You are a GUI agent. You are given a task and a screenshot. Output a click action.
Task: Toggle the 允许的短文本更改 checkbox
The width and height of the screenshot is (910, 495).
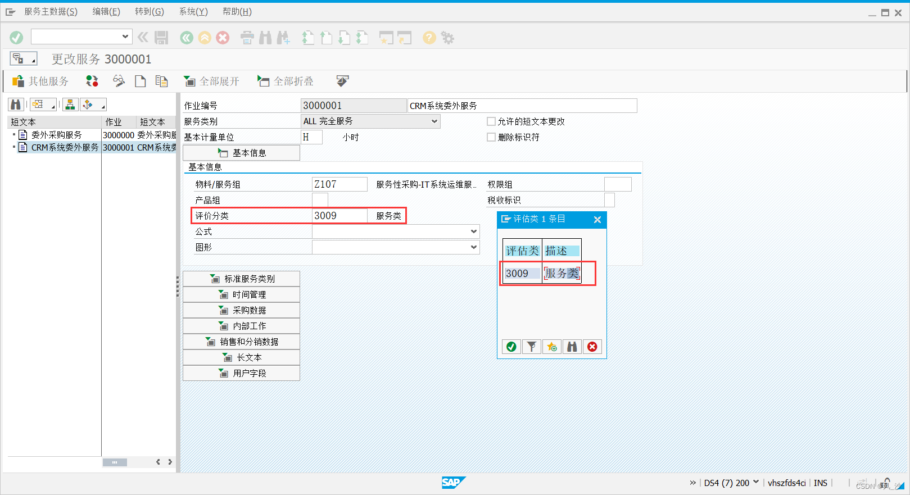491,121
